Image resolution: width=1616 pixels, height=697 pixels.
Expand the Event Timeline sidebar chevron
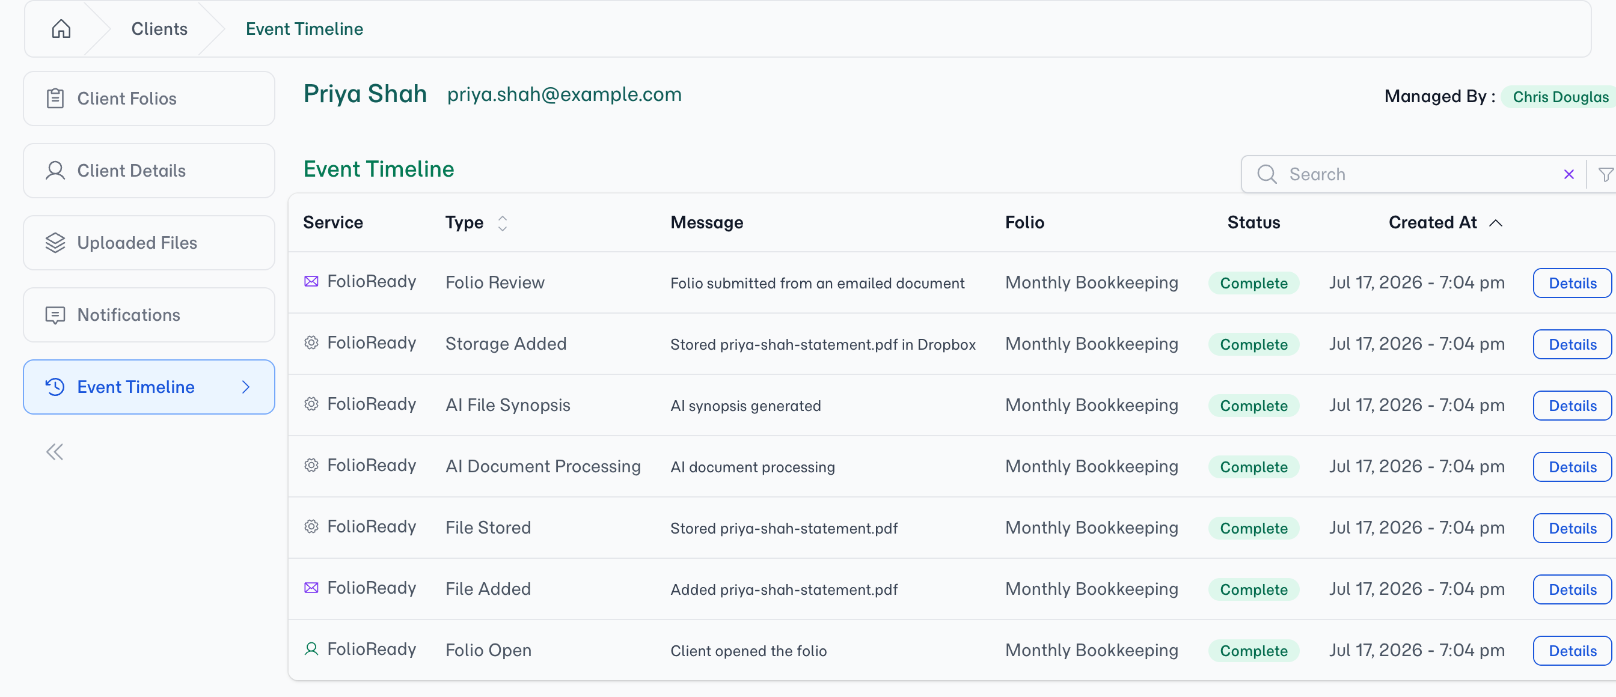(246, 387)
